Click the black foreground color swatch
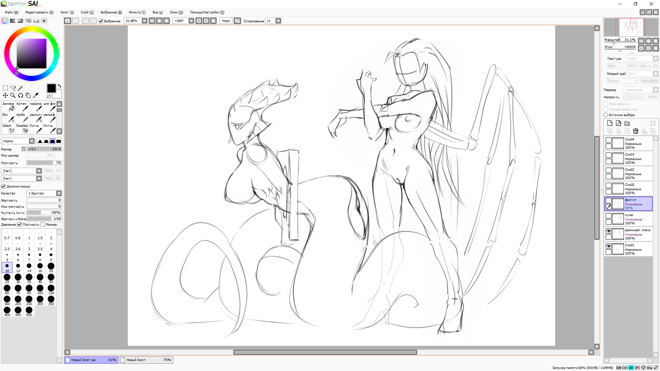Screen dimensions: 660x371 52,88
